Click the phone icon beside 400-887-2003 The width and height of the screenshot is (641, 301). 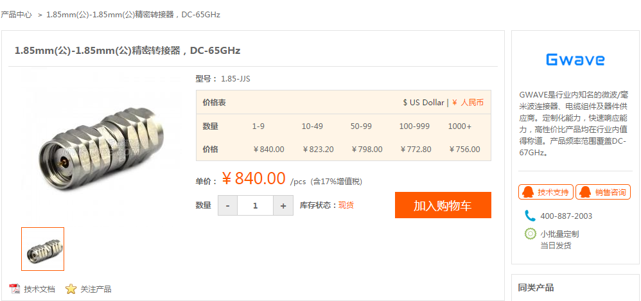click(530, 216)
